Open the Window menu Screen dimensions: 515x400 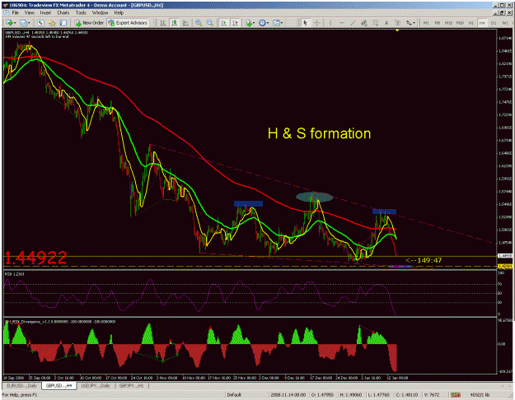tap(100, 13)
